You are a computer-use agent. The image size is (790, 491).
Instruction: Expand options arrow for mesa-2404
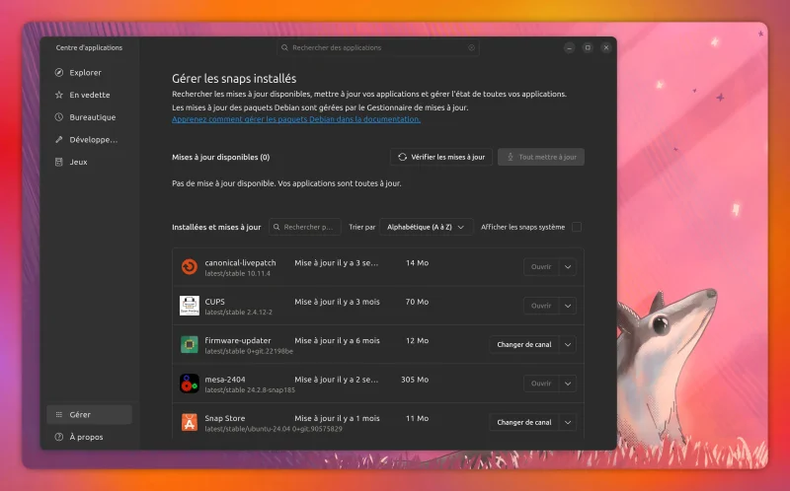coord(568,384)
